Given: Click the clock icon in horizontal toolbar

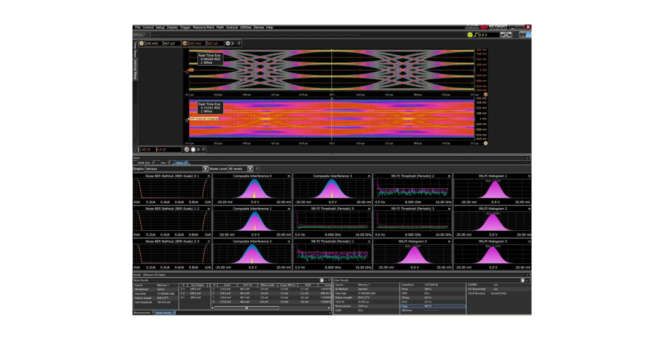Looking at the screenshot, I should (x=193, y=150).
